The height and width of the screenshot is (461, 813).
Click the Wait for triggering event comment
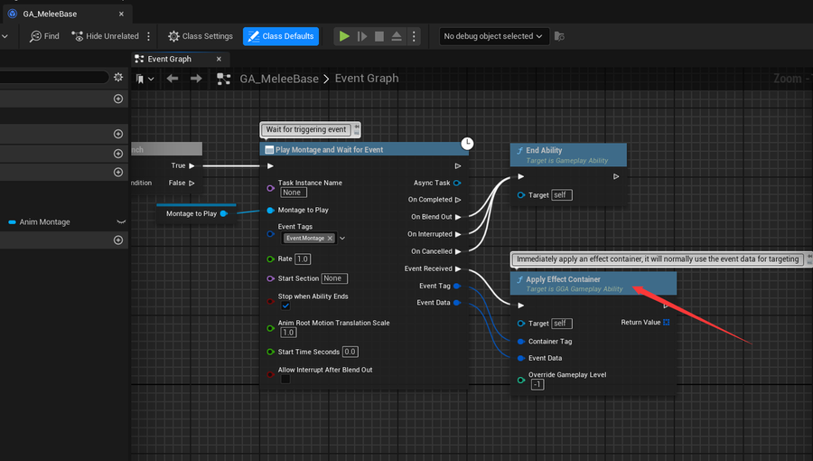click(306, 129)
